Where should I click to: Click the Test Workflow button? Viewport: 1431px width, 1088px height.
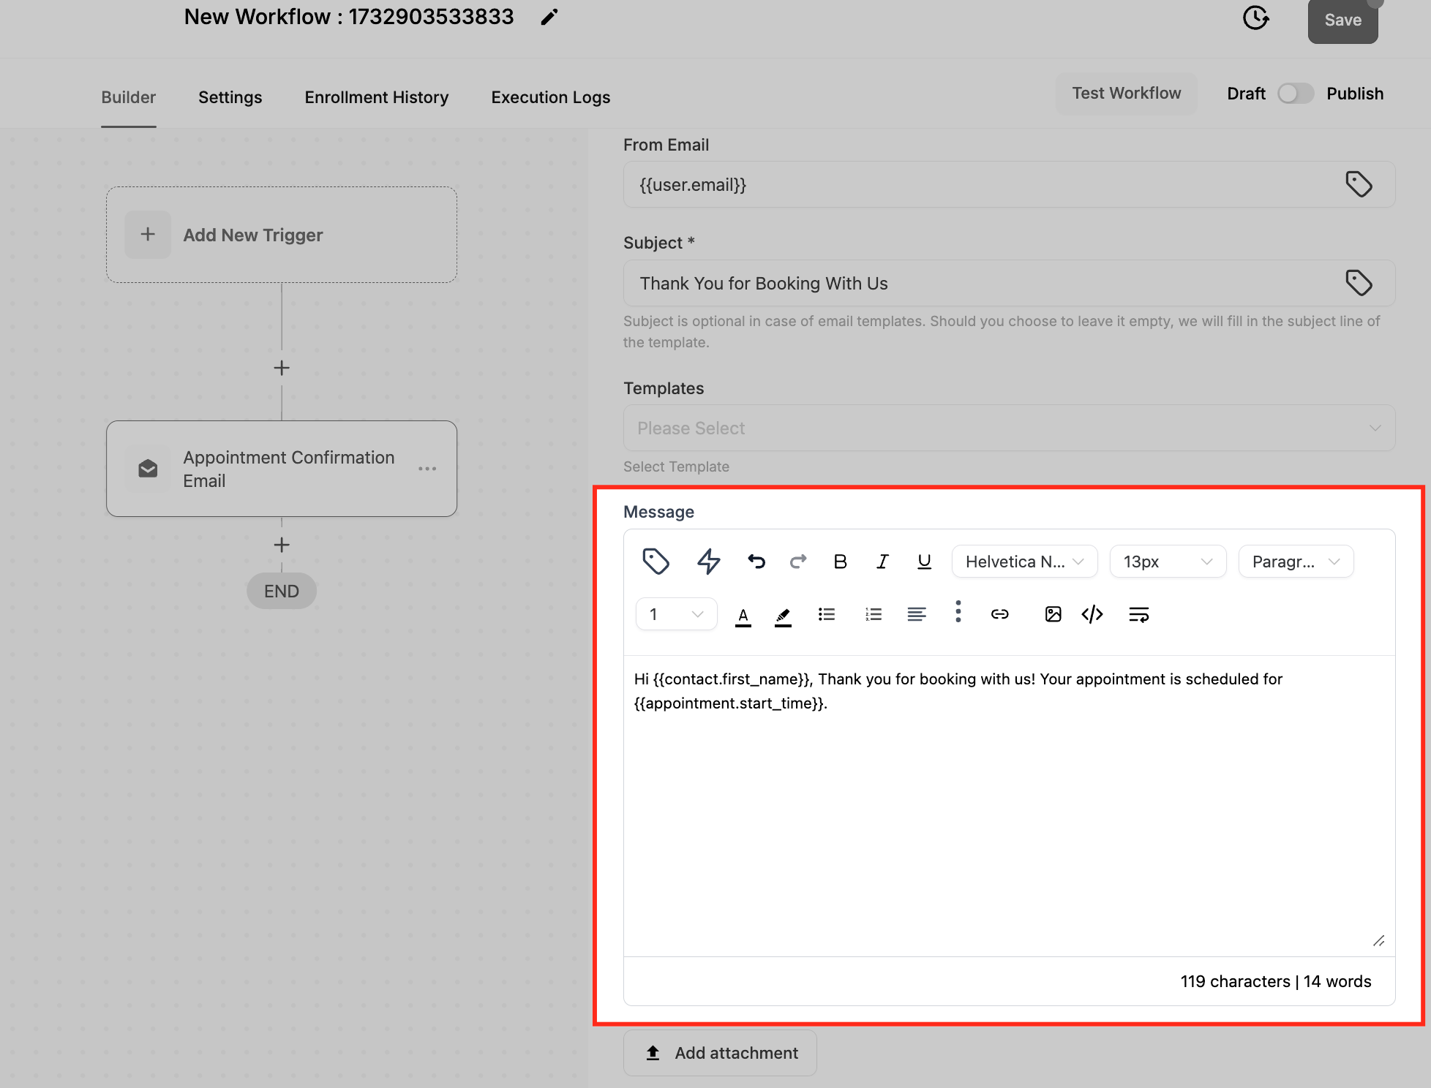pos(1126,93)
